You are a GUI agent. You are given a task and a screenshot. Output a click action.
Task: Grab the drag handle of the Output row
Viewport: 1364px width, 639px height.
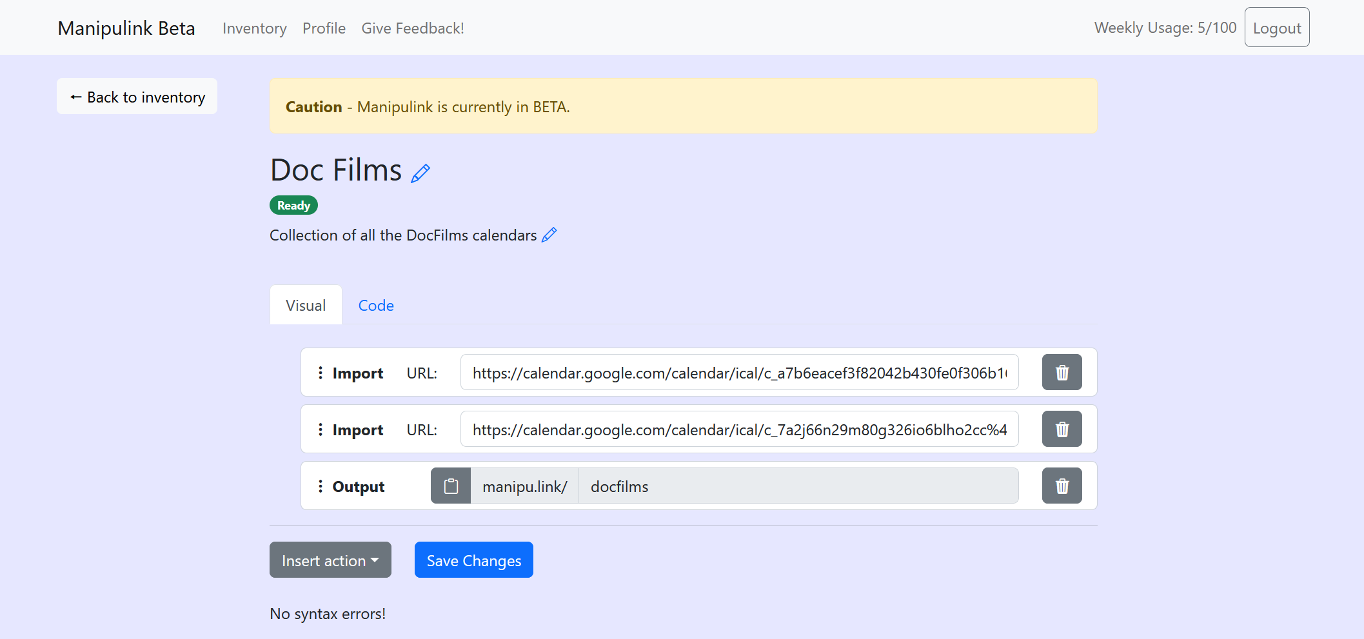point(321,486)
